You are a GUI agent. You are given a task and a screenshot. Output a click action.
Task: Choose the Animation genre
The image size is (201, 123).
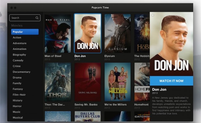tap(19, 49)
